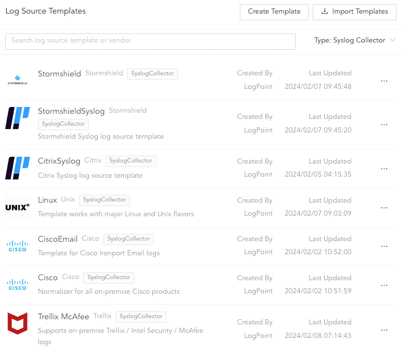401x347 pixels.
Task: Open the more options menu for CitrixSyslog
Action: [x=384, y=169]
